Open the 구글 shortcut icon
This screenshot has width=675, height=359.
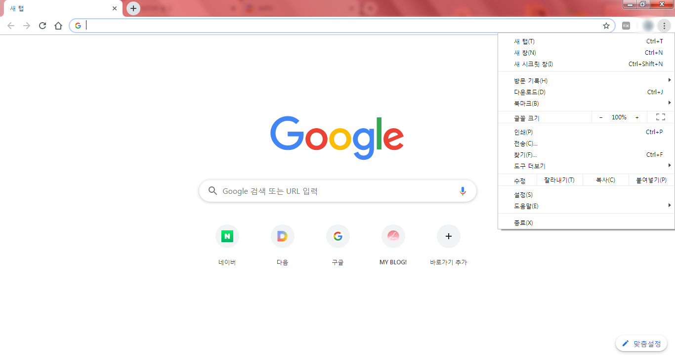pyautogui.click(x=338, y=236)
